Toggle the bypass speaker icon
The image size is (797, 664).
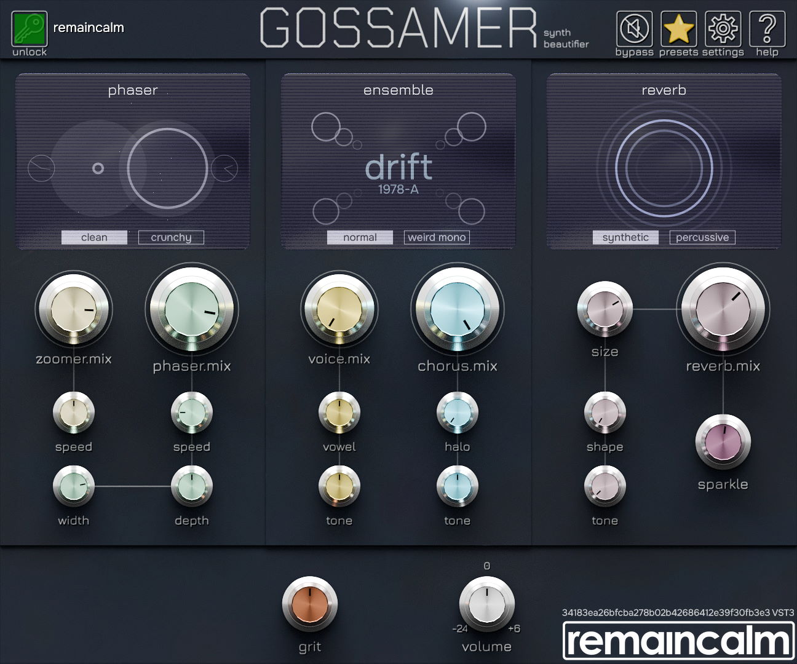coord(635,28)
